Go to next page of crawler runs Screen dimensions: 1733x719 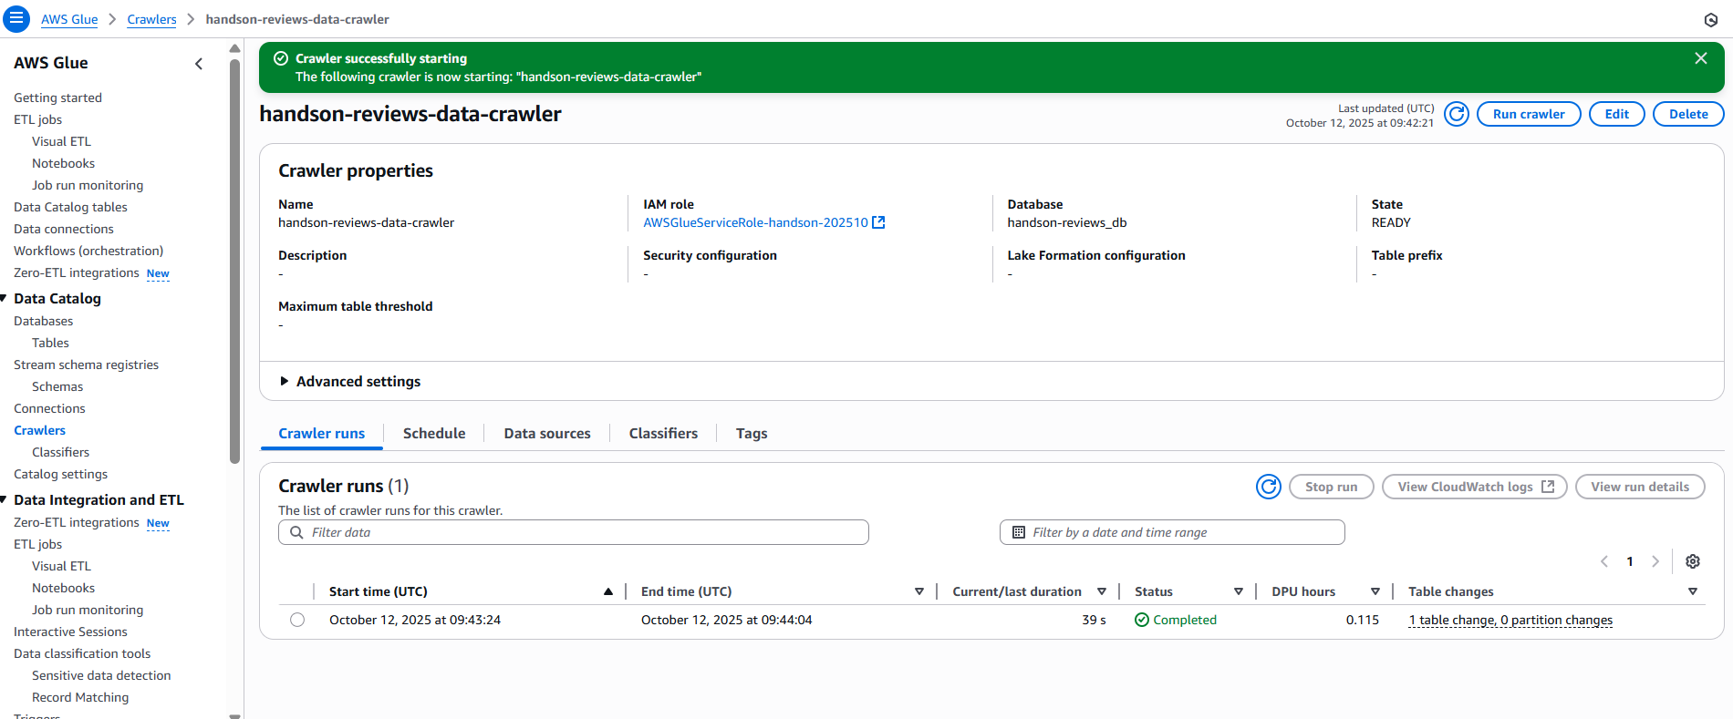pos(1655,561)
